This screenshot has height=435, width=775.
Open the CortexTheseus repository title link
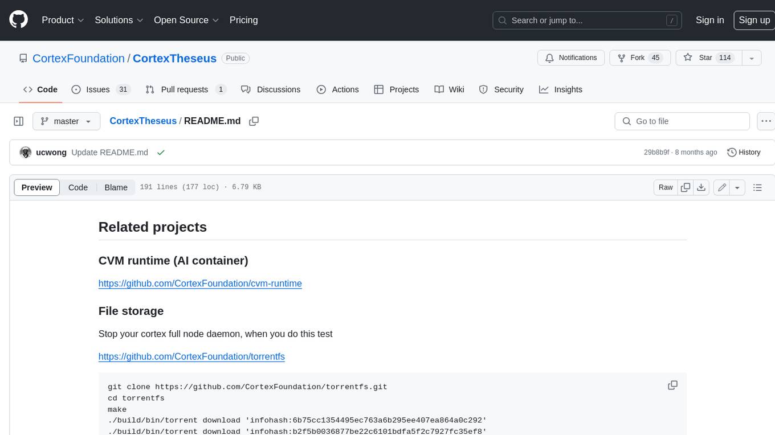pyautogui.click(x=174, y=58)
